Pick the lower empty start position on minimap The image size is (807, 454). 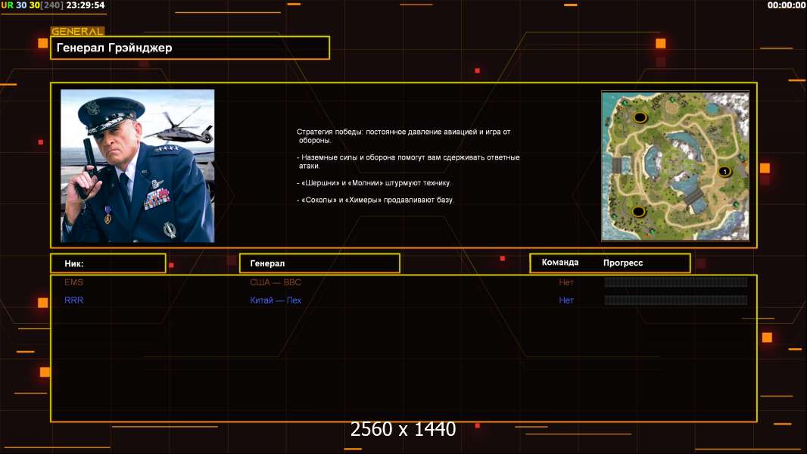tap(638, 211)
